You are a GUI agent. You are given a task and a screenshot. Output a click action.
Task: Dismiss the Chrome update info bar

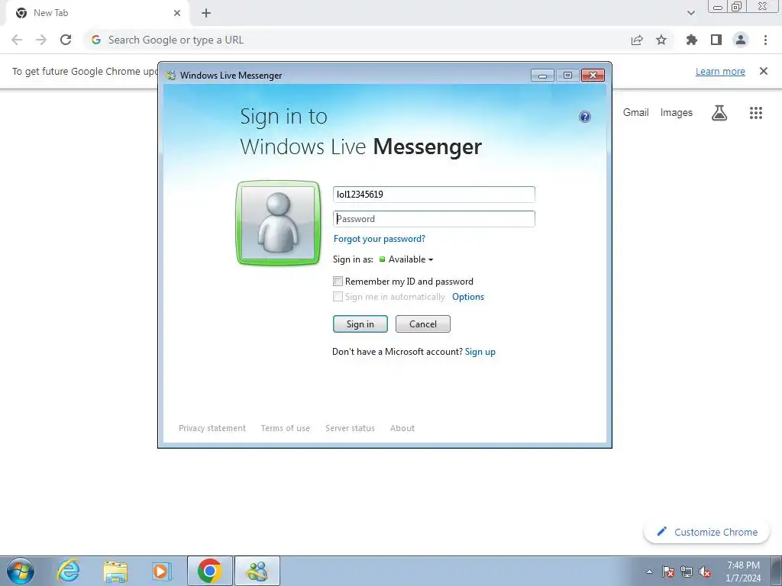tap(764, 71)
